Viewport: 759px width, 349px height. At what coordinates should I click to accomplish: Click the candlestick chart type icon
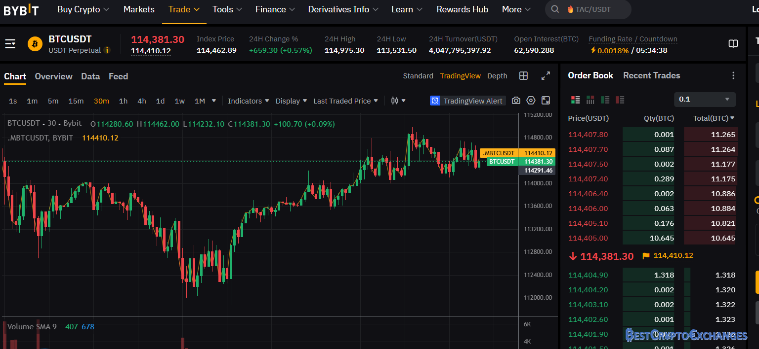point(395,101)
